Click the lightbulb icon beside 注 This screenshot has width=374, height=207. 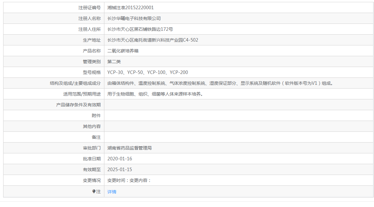point(94,191)
